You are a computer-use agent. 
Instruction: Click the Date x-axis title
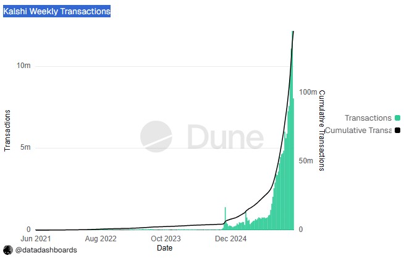tap(164, 247)
